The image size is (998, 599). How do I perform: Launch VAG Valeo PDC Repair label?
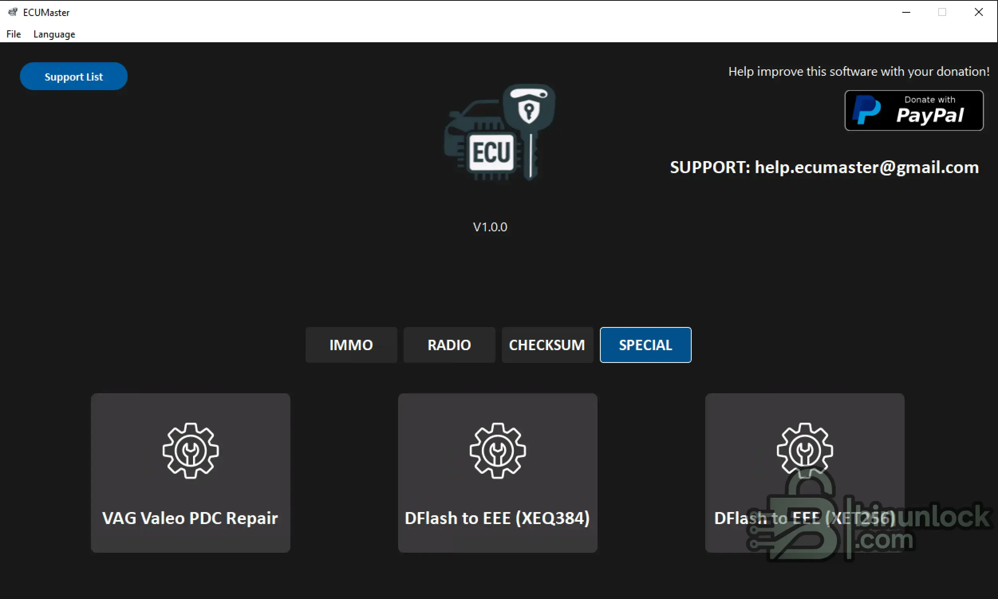(x=190, y=518)
